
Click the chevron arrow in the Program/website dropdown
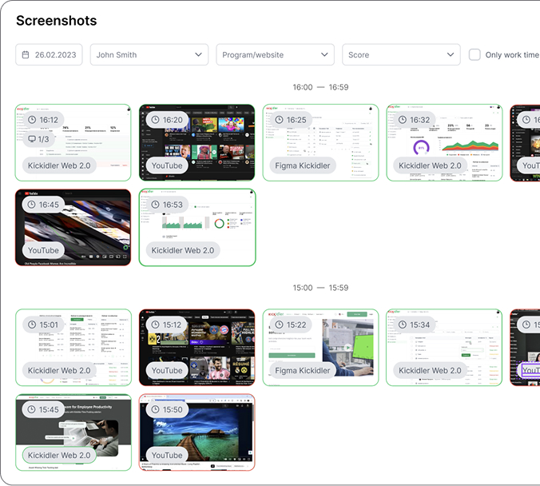324,54
